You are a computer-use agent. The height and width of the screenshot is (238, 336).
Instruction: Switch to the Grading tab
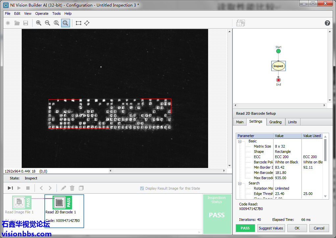(275, 122)
